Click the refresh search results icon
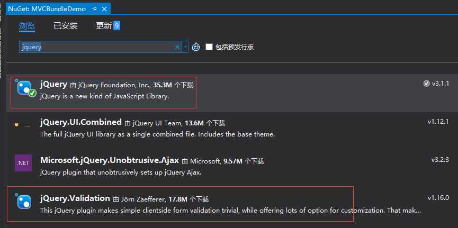Image resolution: width=458 pixels, height=228 pixels. pyautogui.click(x=196, y=47)
